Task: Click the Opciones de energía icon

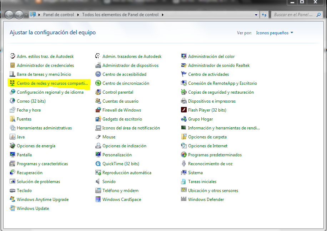Action: pos(12,146)
